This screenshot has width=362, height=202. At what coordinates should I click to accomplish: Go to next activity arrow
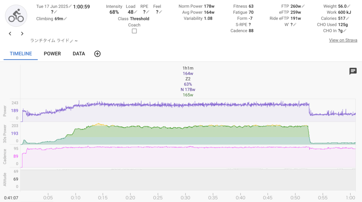tap(22, 33)
